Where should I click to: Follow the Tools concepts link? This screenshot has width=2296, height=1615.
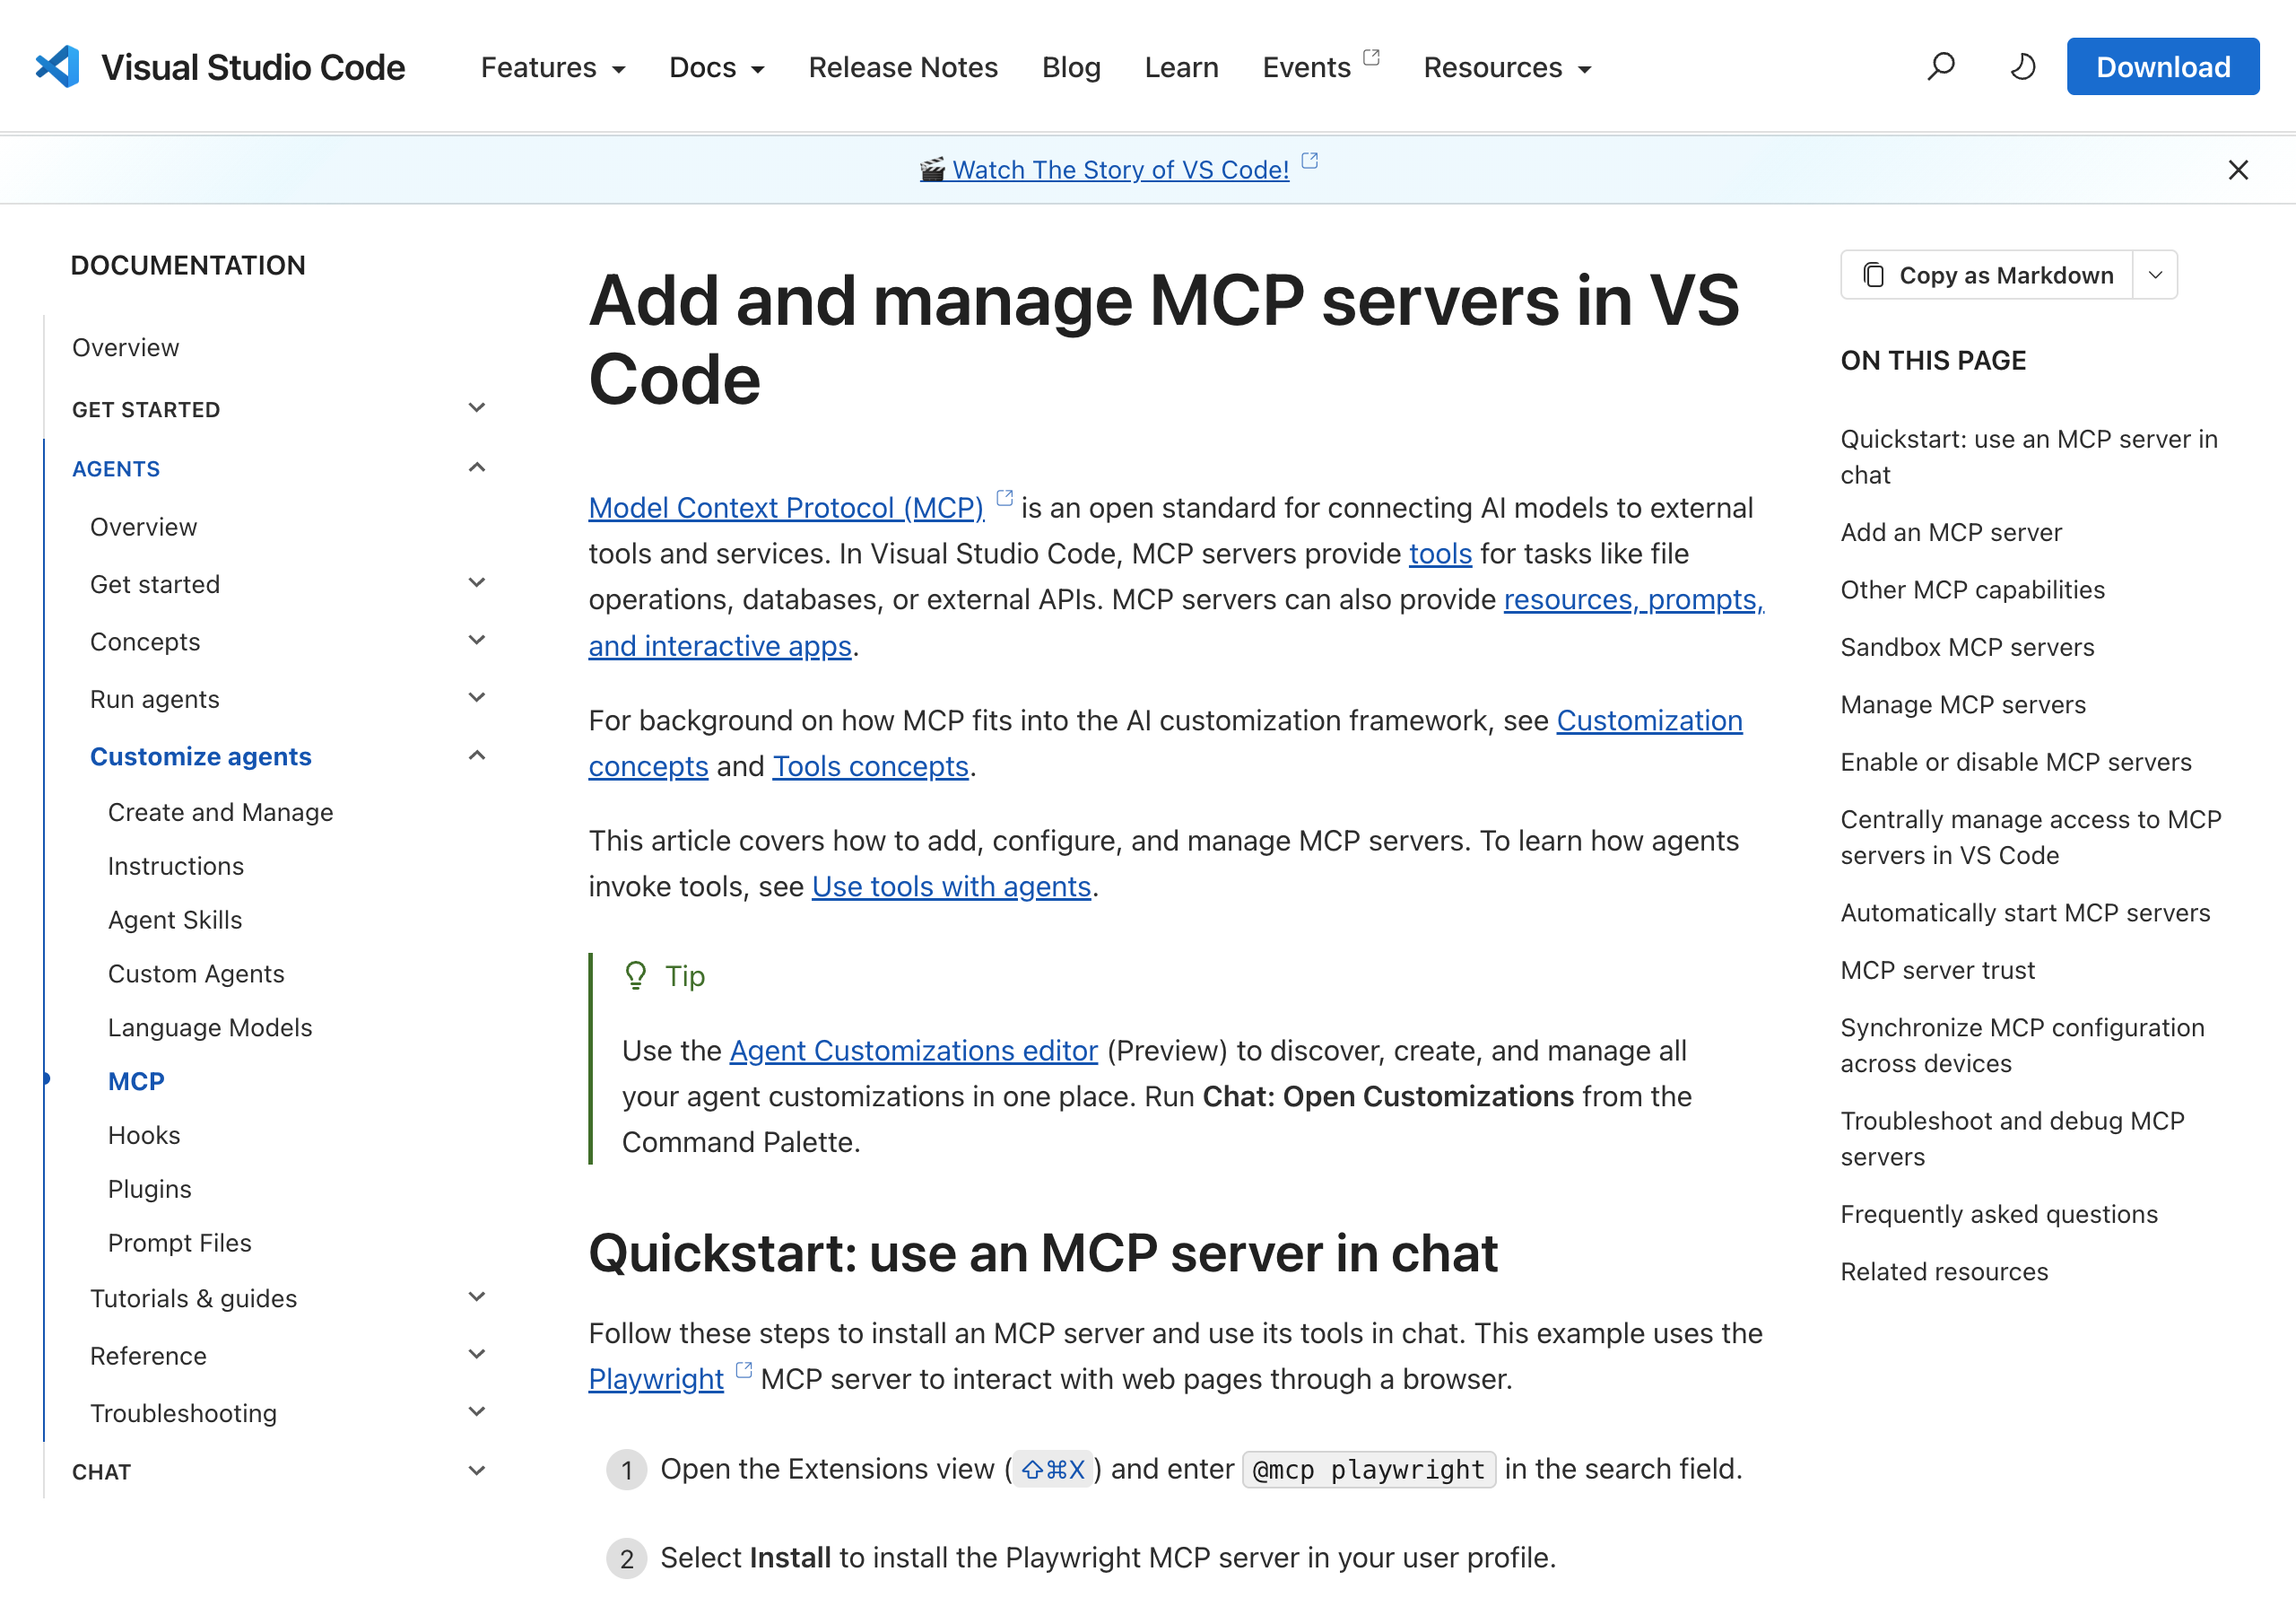(871, 766)
